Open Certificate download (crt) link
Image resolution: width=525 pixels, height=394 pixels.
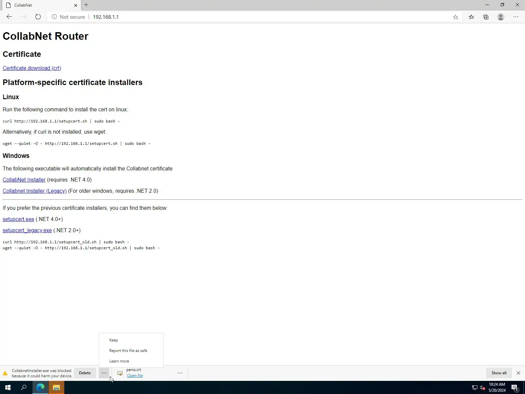[32, 68]
